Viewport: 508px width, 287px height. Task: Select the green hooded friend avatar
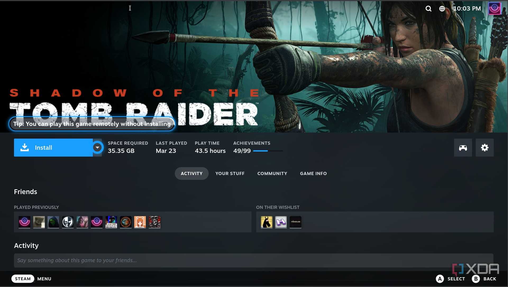point(53,222)
